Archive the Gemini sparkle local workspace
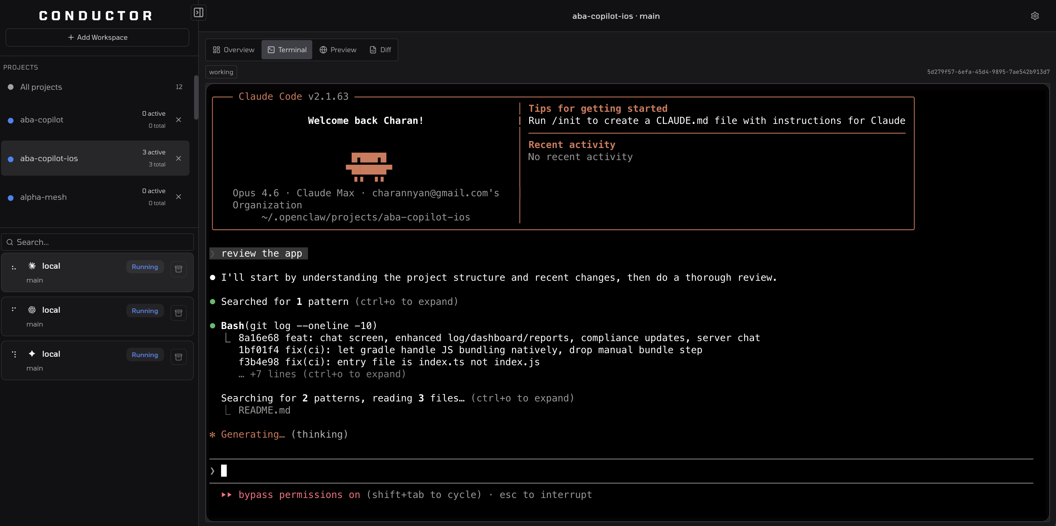 178,357
